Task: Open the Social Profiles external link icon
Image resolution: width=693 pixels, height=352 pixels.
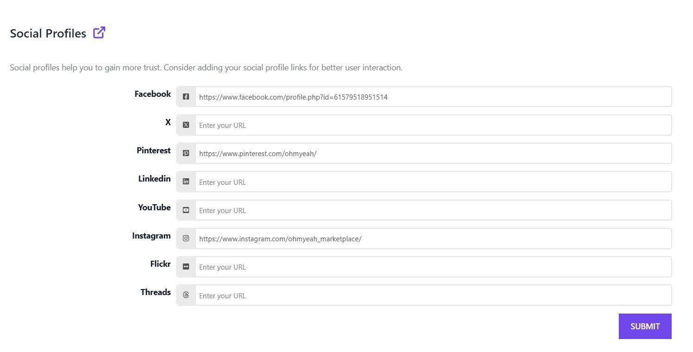Action: tap(99, 33)
